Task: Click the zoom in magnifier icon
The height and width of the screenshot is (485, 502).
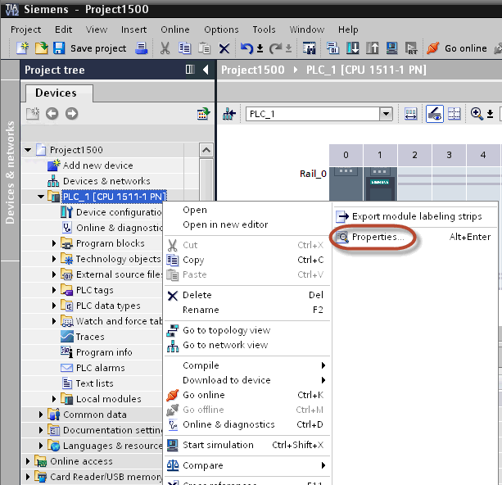Action: click(x=476, y=114)
